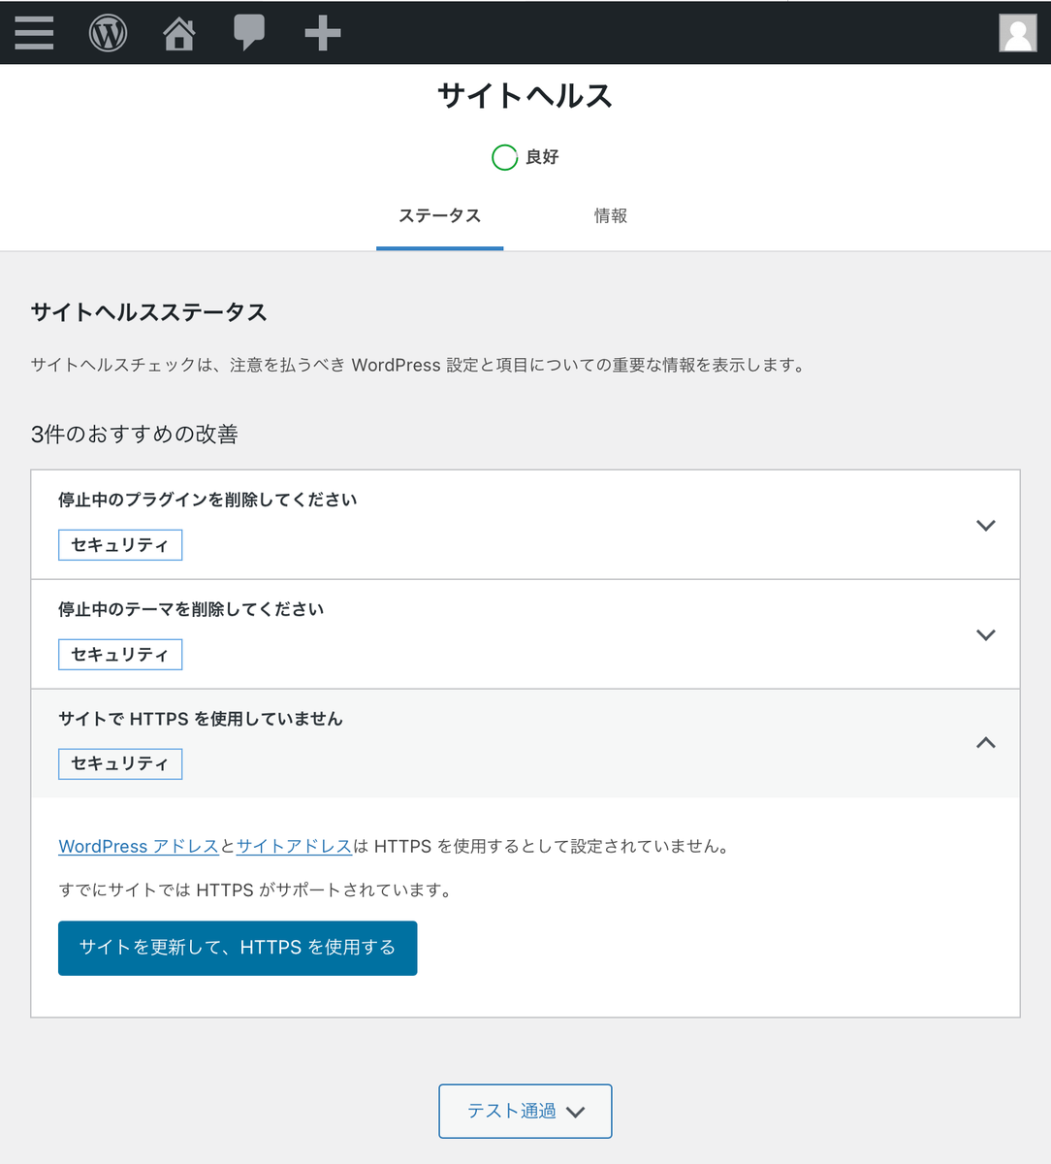Open comments via the speech bubble icon
The image size is (1051, 1164).
[x=250, y=32]
